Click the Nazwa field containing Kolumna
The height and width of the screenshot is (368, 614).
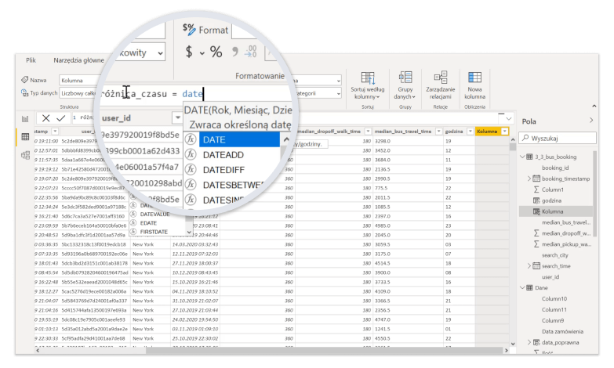tap(78, 80)
